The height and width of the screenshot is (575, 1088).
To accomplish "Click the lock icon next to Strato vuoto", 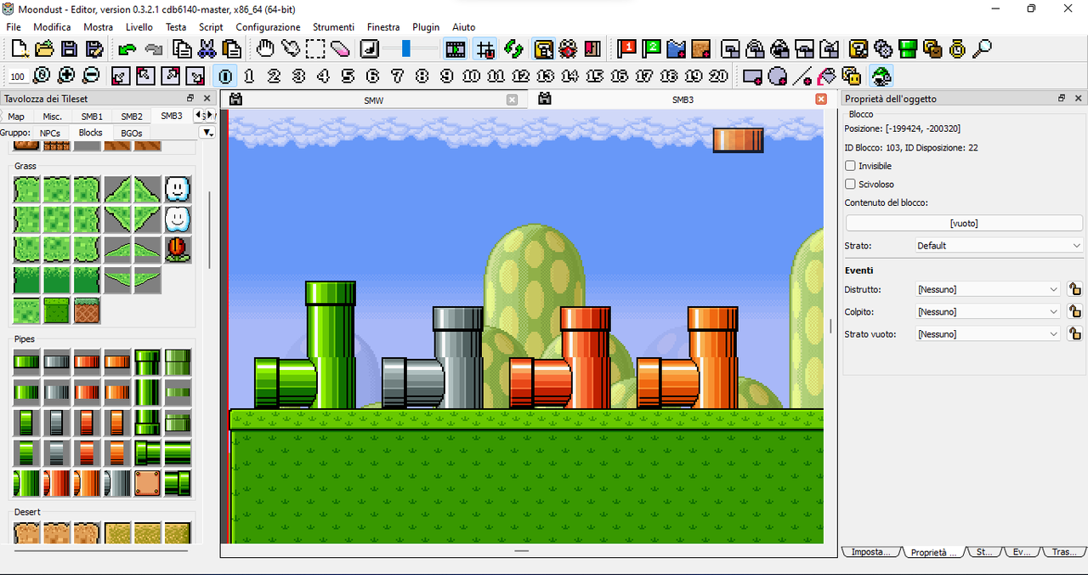I will pos(1074,334).
